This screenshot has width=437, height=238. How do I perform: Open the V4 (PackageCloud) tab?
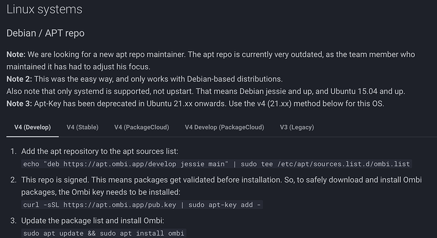pyautogui.click(x=142, y=127)
